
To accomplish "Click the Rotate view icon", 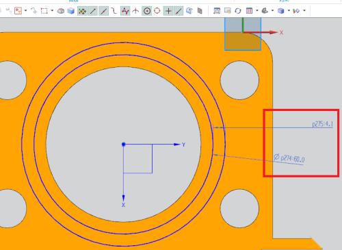I will click(x=238, y=11).
